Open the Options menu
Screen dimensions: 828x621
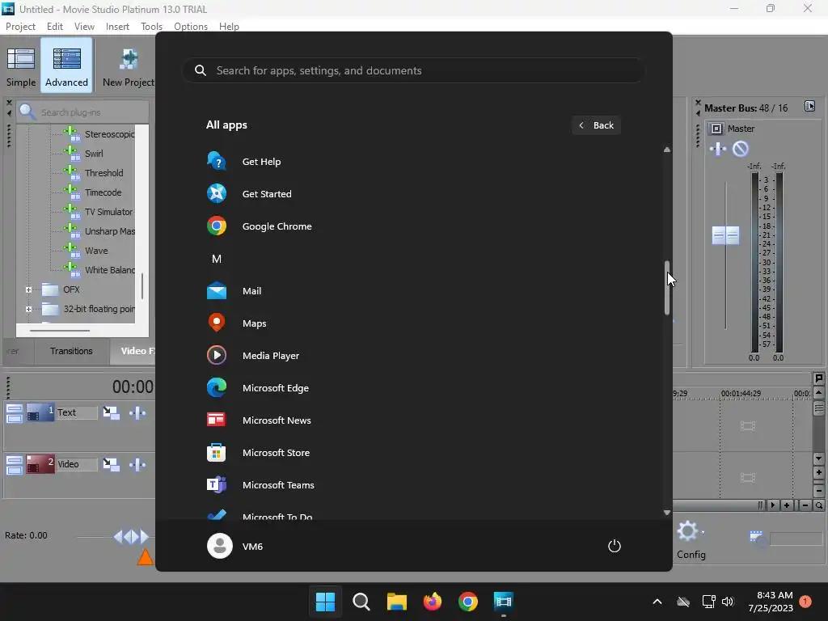191,27
